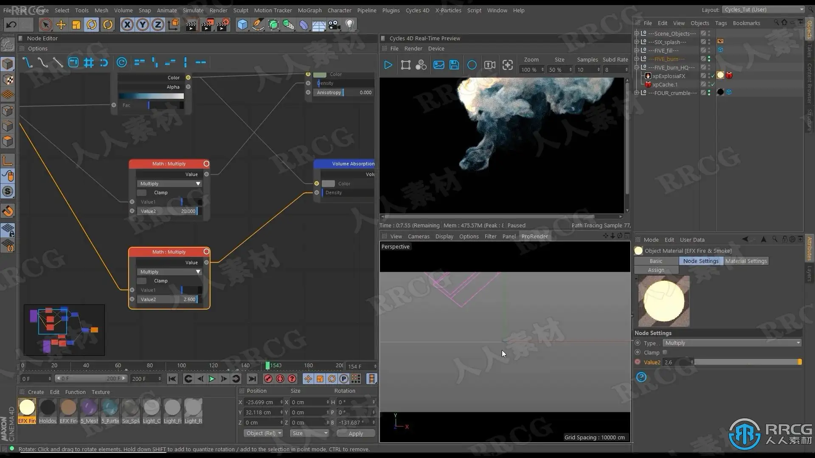Open the Object (Rel) coordinate dropdown
This screenshot has height=458, width=815.
pyautogui.click(x=264, y=433)
